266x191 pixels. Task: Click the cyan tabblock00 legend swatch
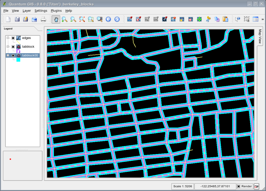tap(18, 60)
